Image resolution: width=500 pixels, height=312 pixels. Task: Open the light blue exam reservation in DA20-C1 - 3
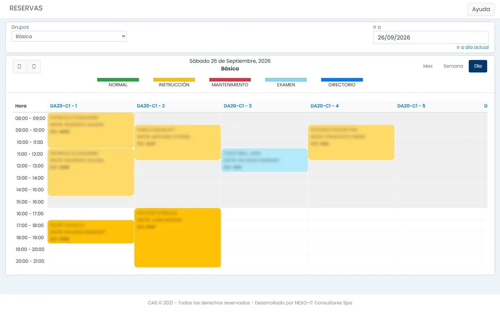pyautogui.click(x=264, y=160)
